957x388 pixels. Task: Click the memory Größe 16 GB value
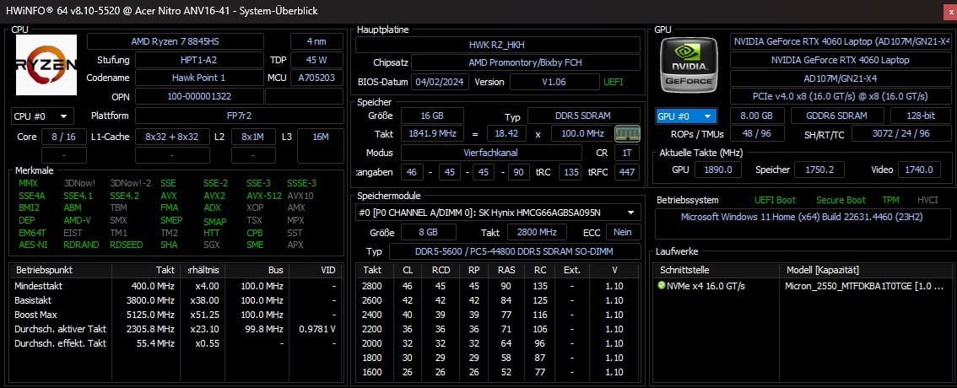[431, 116]
